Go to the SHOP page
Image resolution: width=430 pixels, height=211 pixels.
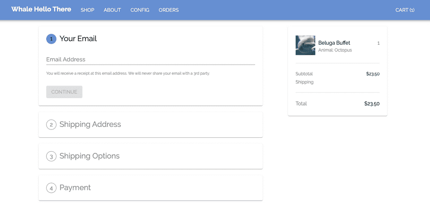[x=87, y=10]
